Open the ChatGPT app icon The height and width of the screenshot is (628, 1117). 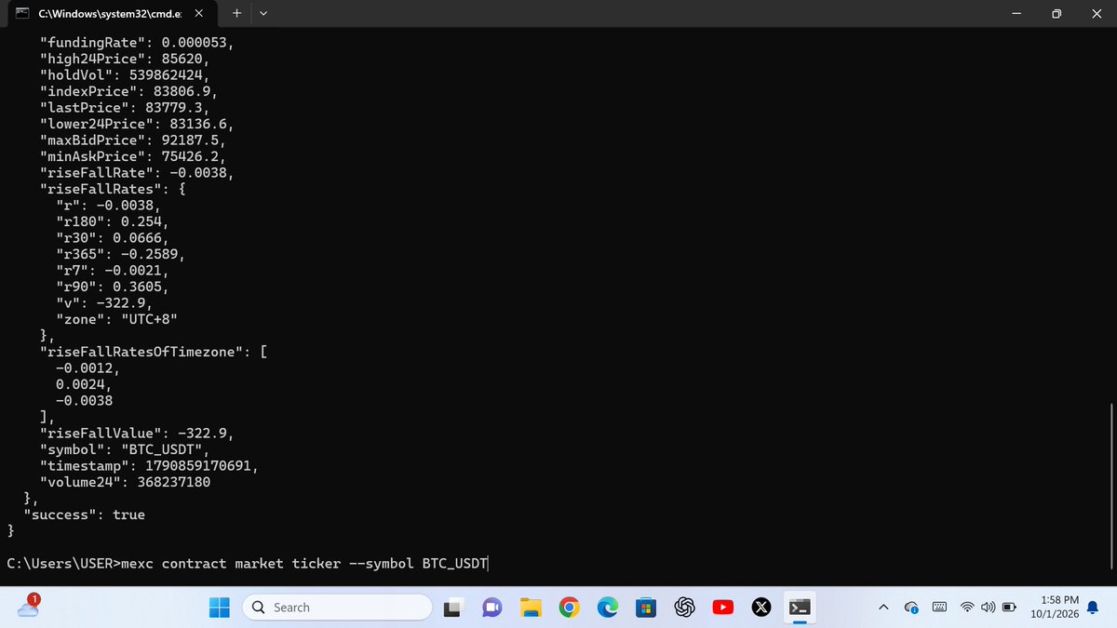[685, 608]
